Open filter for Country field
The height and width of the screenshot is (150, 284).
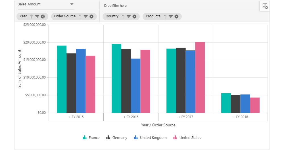(x=129, y=17)
